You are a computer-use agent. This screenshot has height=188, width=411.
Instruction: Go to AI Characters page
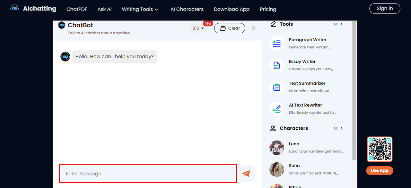coord(187,9)
